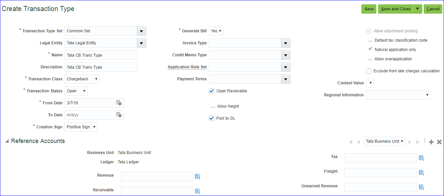Delete reference account with X icon
This screenshot has height=196, width=444.
439,142
